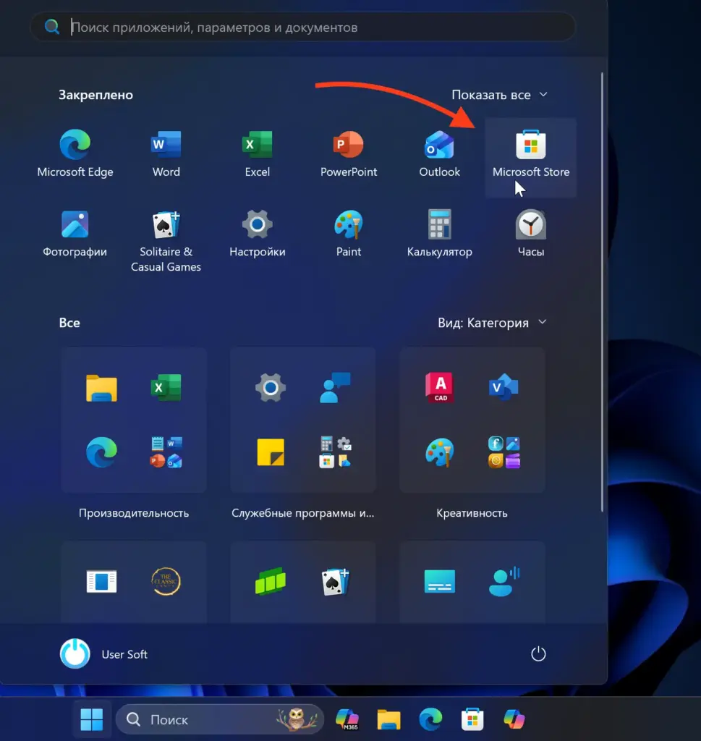
Task: Open Edge in Производительность group
Action: pyautogui.click(x=101, y=452)
